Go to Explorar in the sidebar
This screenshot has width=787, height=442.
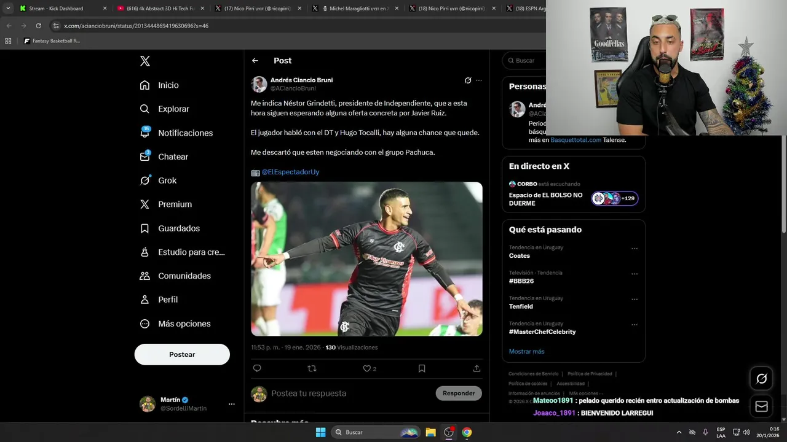click(164, 109)
